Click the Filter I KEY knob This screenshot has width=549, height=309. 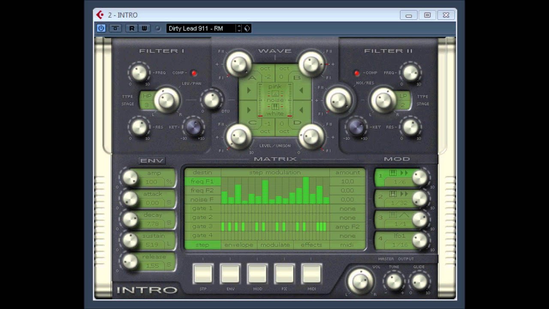click(x=193, y=127)
